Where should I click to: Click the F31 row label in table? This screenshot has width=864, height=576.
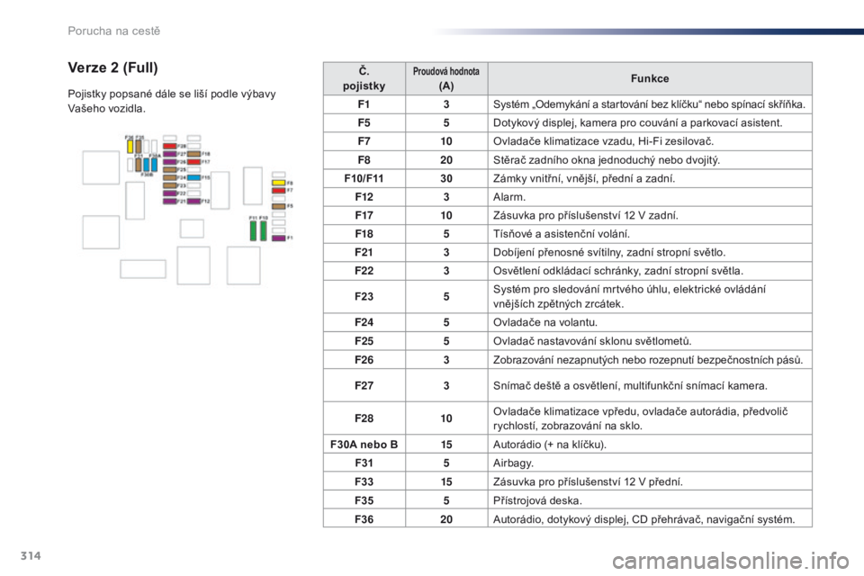click(x=364, y=463)
